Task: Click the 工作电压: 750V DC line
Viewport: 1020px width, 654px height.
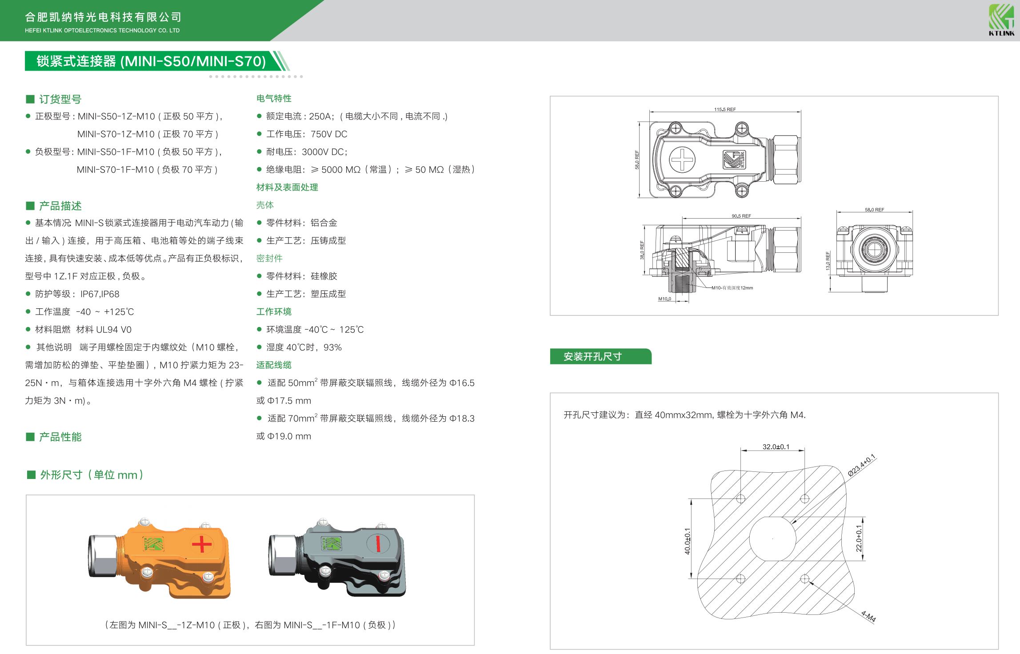Action: point(307,134)
